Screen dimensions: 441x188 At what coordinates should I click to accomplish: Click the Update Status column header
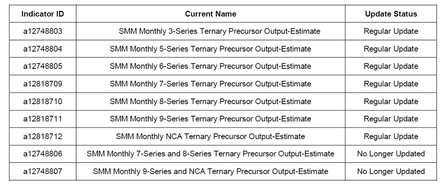click(391, 14)
